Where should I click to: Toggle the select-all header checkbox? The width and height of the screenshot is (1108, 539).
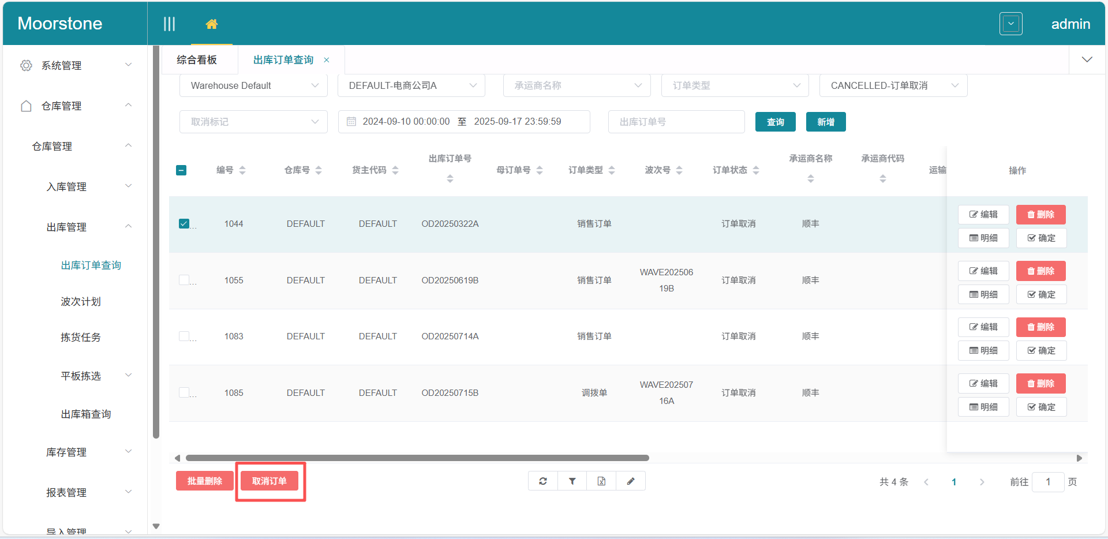(x=181, y=170)
